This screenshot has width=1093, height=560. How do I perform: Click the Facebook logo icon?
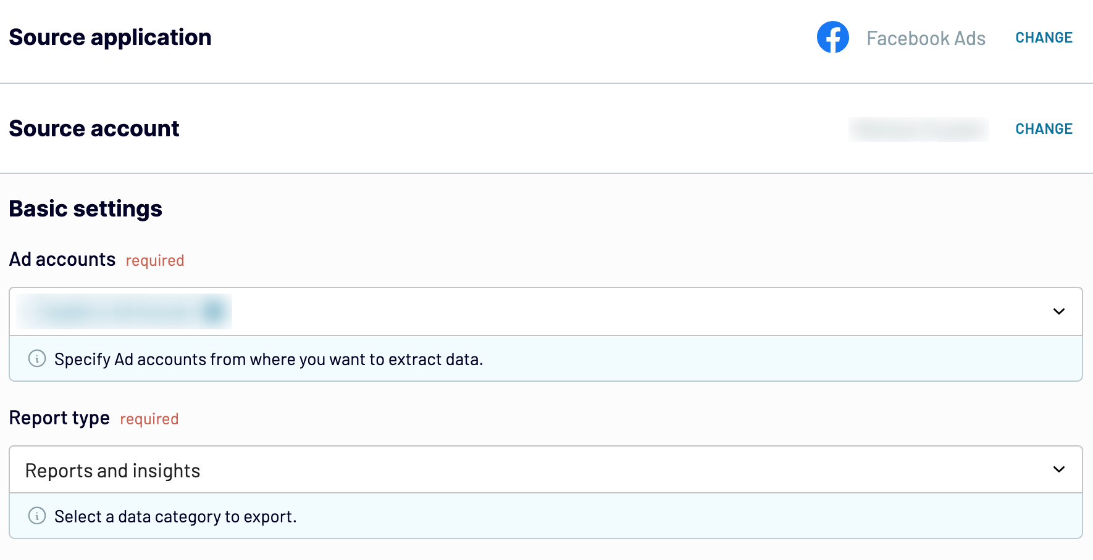tap(832, 37)
